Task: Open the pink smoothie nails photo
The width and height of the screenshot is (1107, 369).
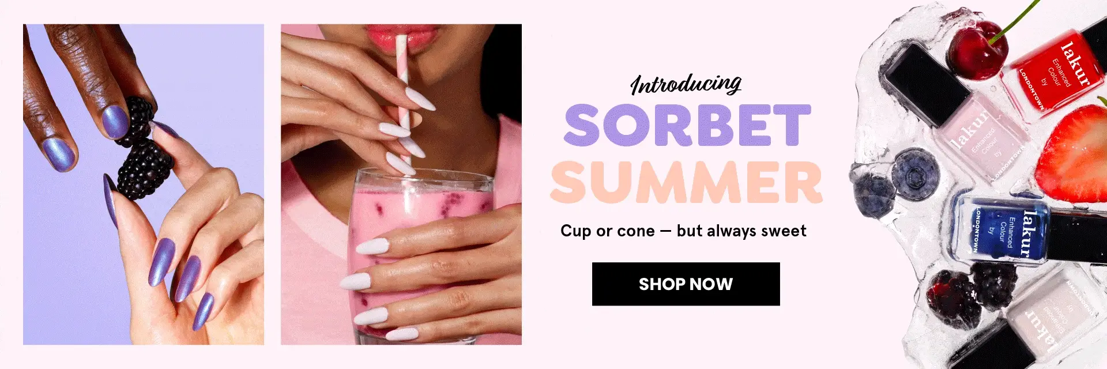Action: click(401, 184)
